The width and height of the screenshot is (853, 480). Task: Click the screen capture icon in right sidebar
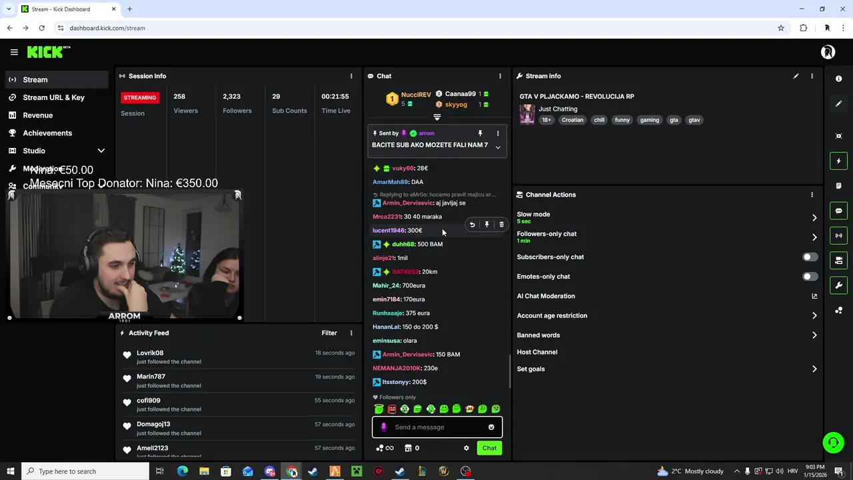point(838,136)
